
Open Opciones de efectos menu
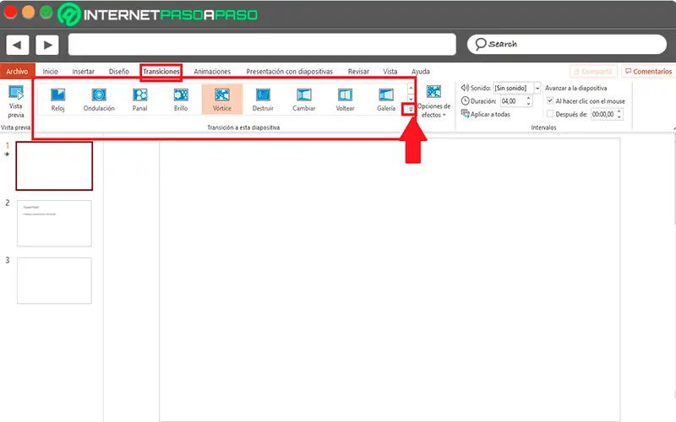coord(433,101)
